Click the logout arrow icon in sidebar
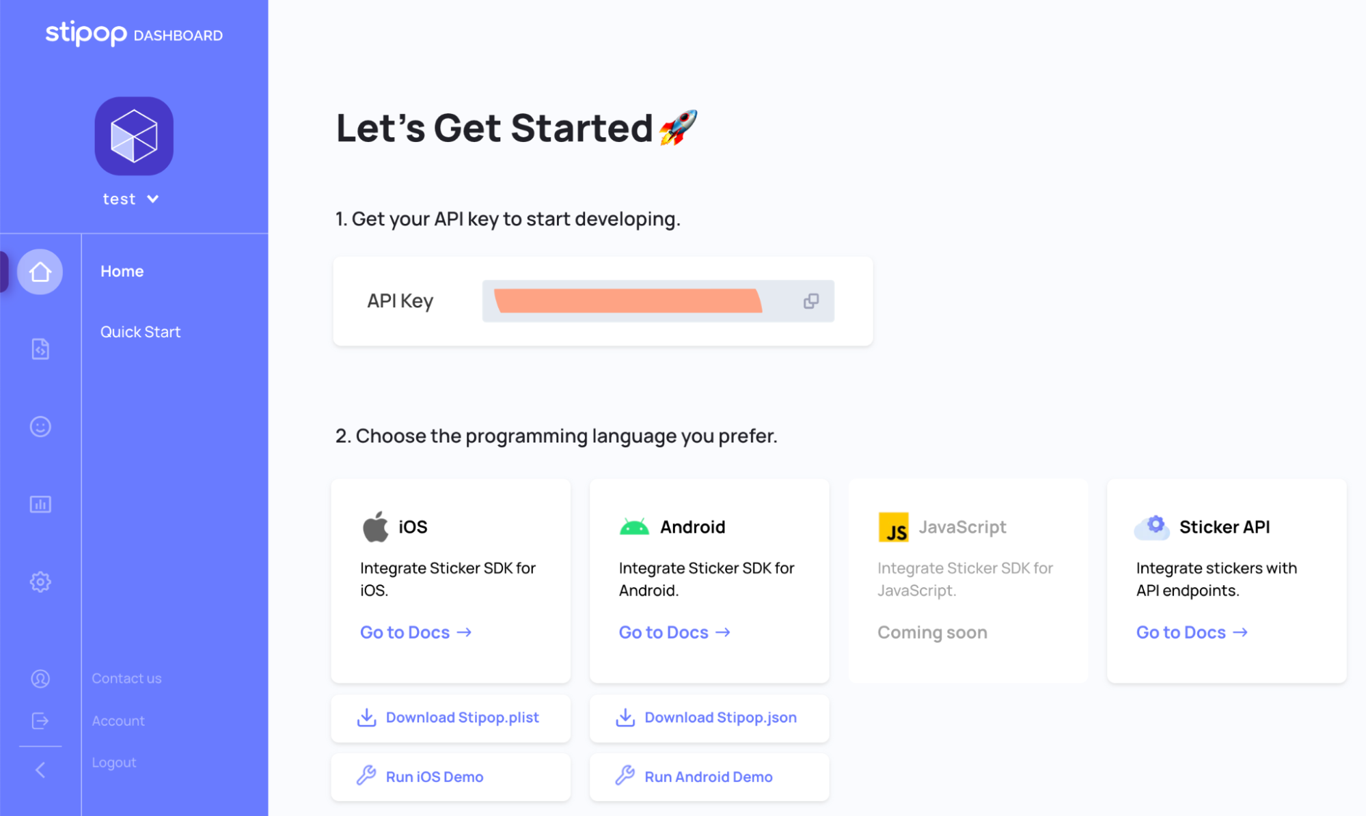 point(40,721)
